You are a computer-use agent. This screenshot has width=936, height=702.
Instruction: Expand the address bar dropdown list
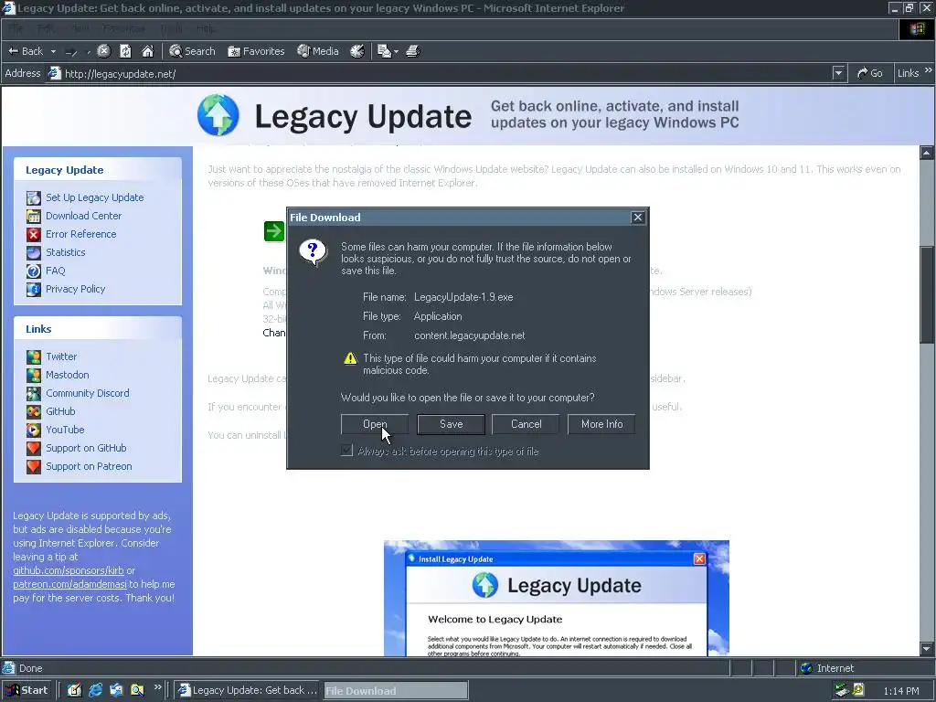tap(839, 73)
